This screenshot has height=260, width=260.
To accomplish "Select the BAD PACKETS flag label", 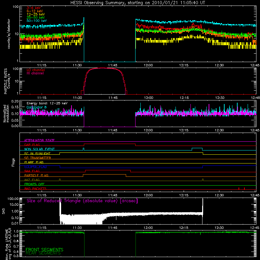I will [x=35, y=188].
